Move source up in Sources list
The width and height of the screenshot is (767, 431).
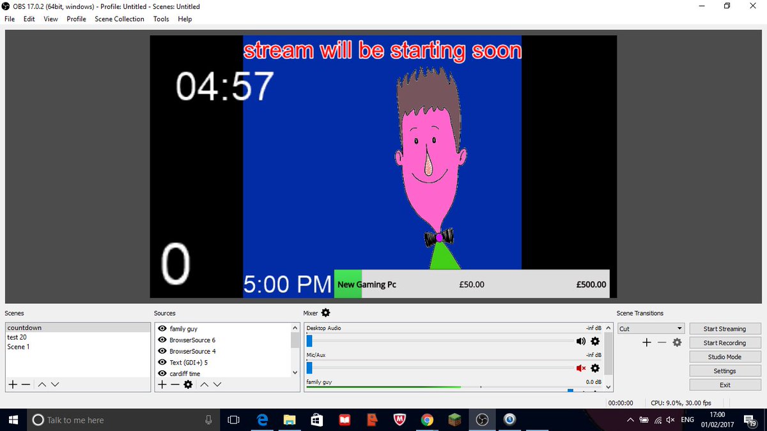pos(205,384)
